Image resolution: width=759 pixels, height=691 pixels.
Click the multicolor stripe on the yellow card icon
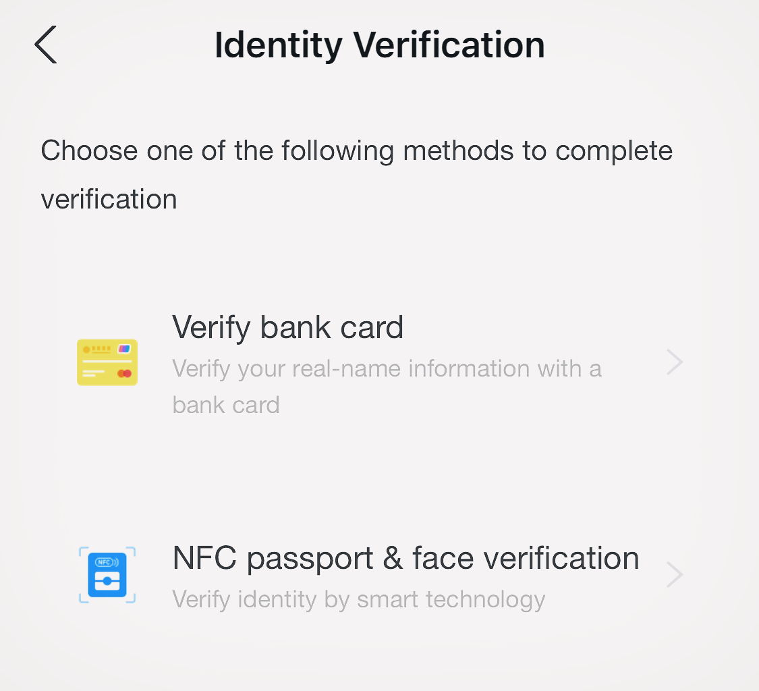click(x=124, y=349)
